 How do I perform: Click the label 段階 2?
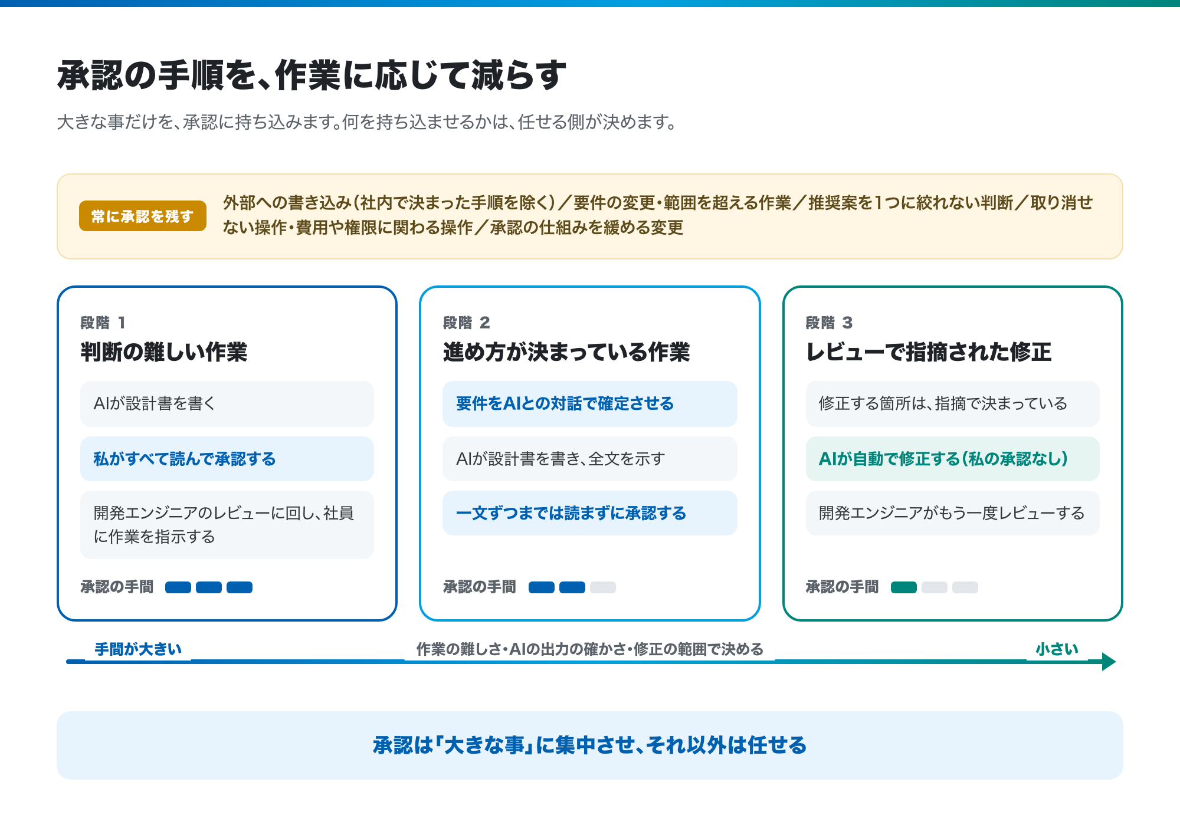[466, 323]
